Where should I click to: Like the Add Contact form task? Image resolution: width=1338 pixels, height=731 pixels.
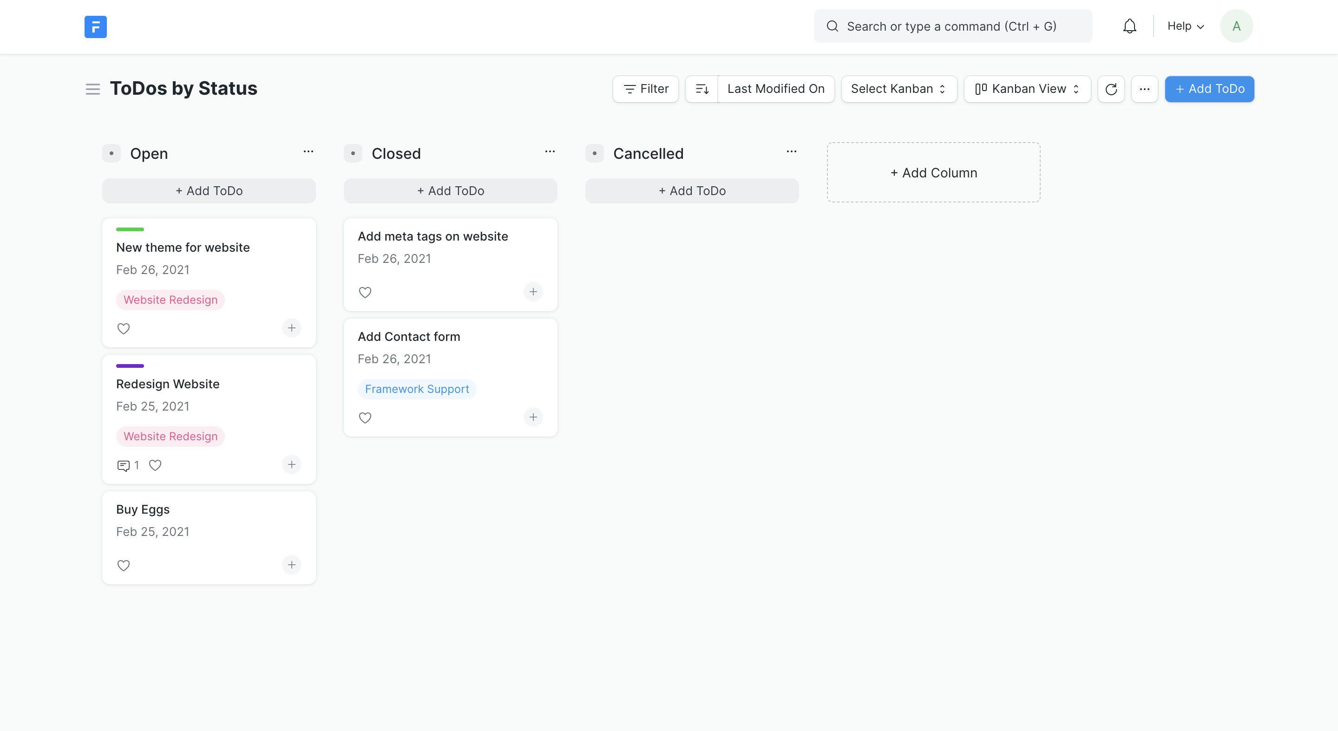pos(365,418)
